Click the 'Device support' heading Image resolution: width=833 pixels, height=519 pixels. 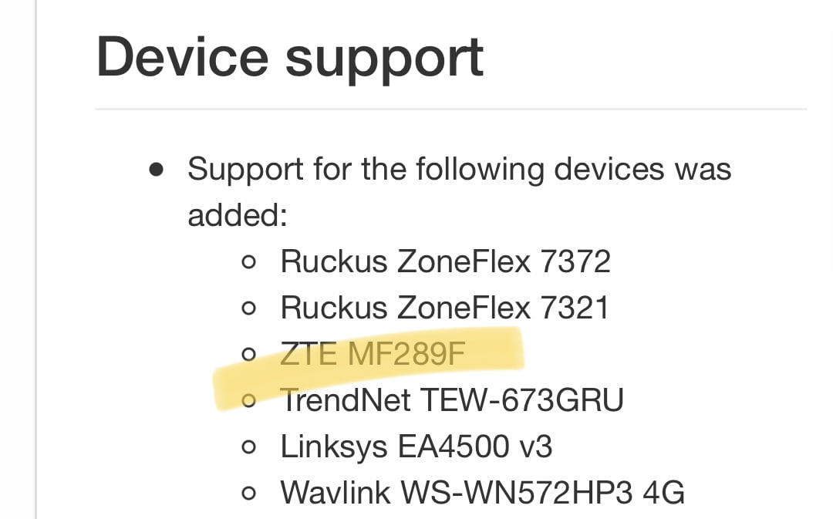click(x=289, y=59)
